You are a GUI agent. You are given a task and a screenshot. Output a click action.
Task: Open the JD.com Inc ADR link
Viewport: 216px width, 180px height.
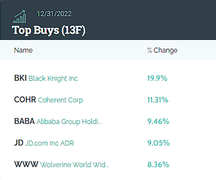pos(49,143)
